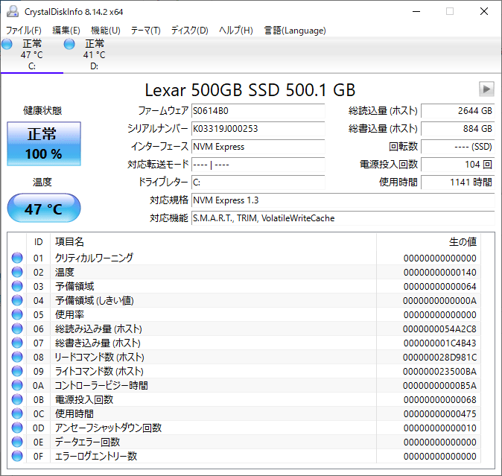
Task: Click status orb for 総読み込み量 (ホスト) row
Action: tap(17, 329)
